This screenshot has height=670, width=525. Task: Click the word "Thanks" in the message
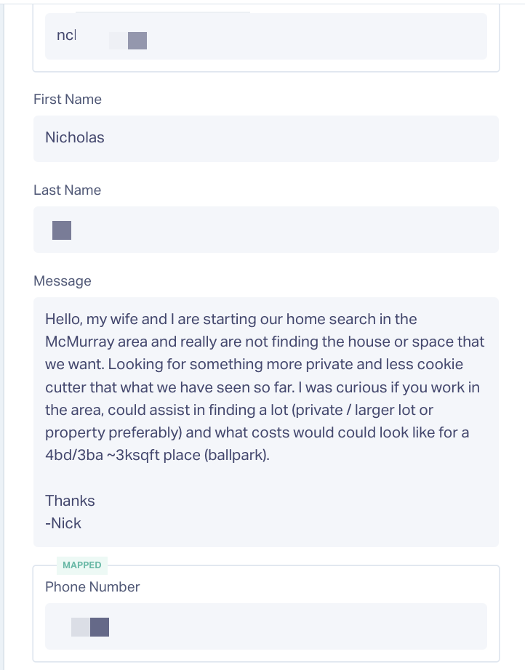pos(70,501)
